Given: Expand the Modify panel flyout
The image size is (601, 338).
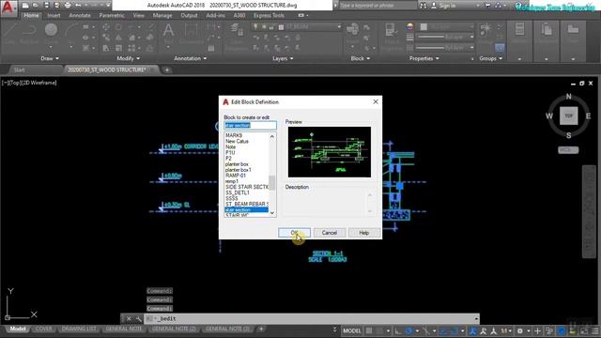Looking at the screenshot, I should click(x=129, y=58).
